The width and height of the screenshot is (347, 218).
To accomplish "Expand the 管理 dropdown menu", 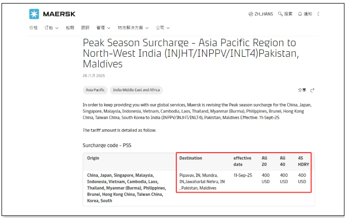I will [103, 28].
